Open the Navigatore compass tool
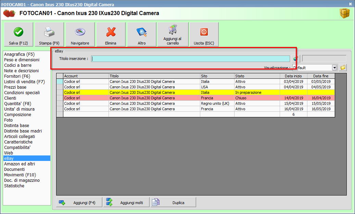The height and width of the screenshot is (214, 355). [80, 35]
